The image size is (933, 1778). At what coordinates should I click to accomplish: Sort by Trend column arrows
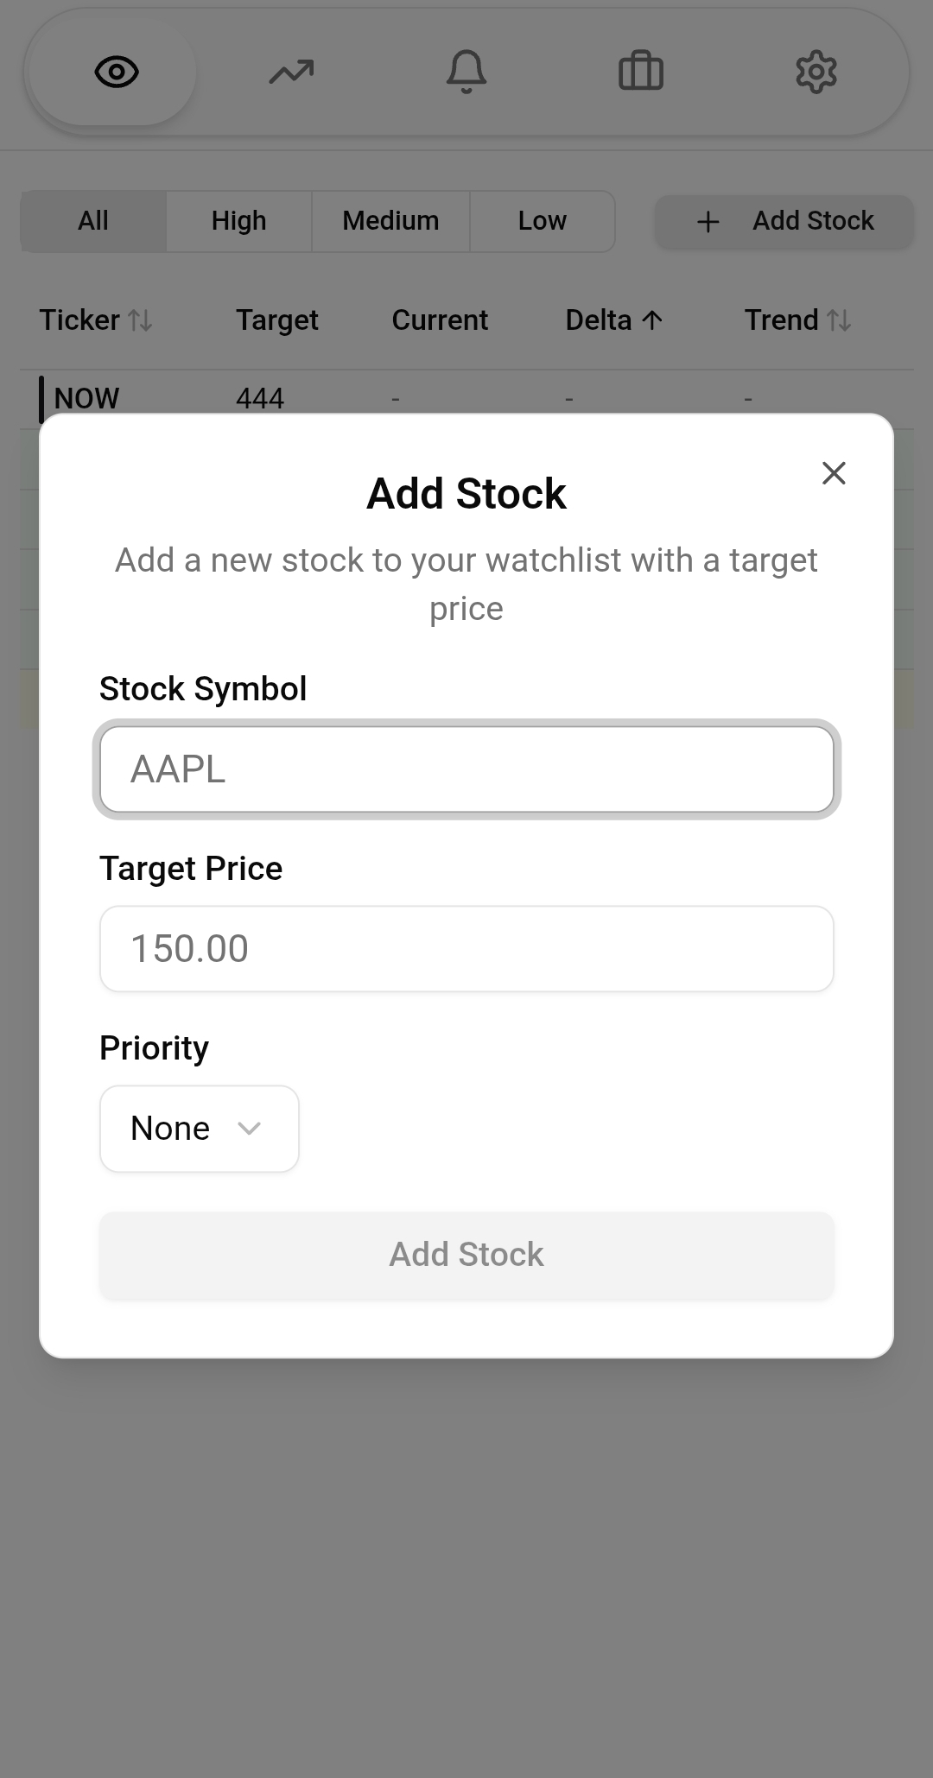click(x=839, y=320)
